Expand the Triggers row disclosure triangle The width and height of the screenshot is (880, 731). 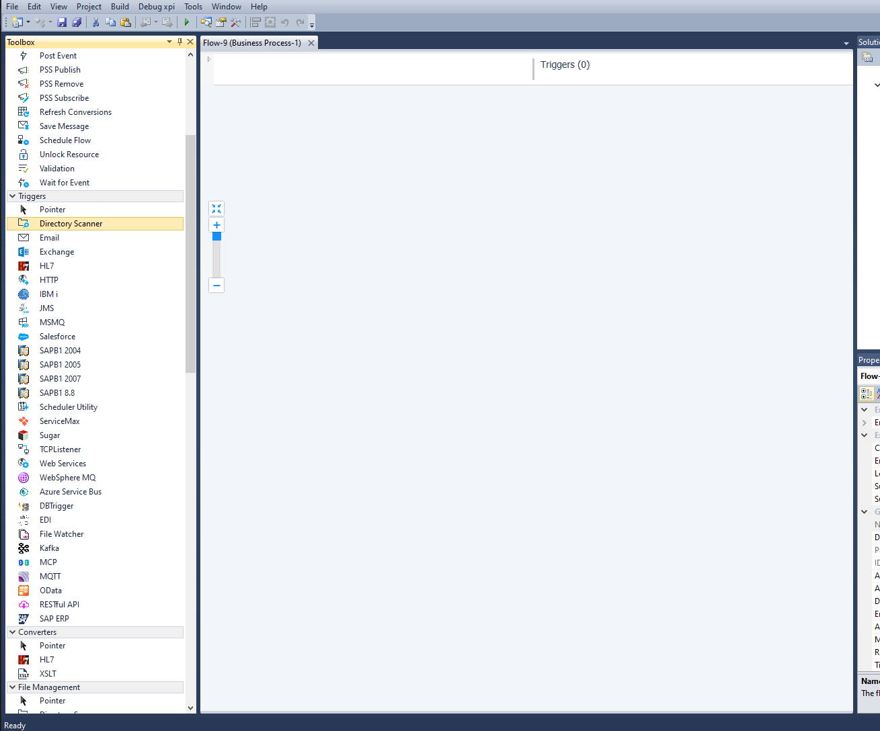[x=209, y=59]
